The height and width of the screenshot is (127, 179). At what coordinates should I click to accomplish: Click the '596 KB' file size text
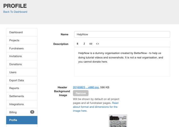[105, 87]
